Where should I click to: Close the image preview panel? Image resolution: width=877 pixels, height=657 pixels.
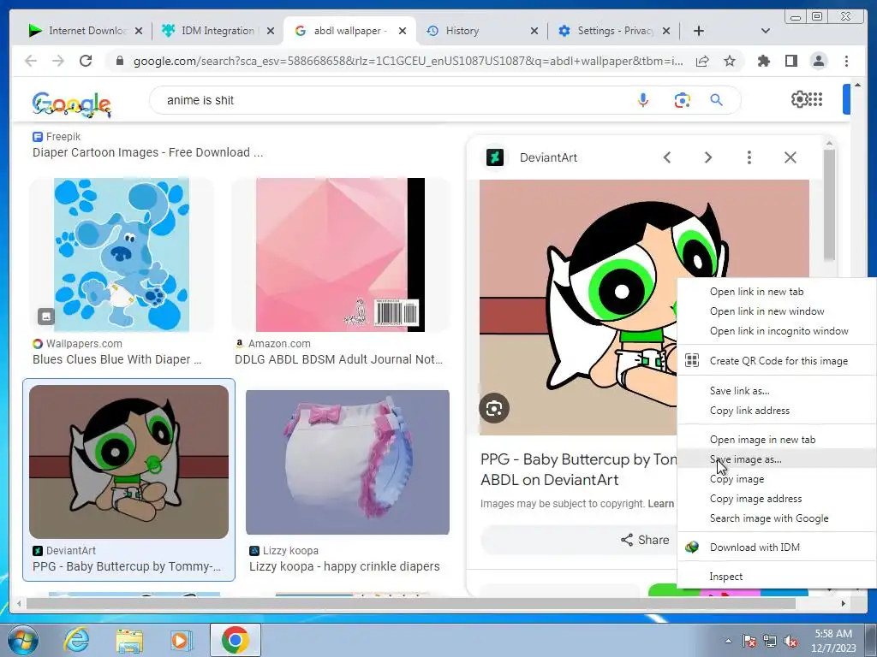pos(790,157)
